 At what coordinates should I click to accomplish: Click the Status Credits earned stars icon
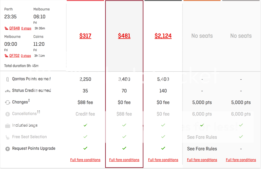[x=8, y=91]
